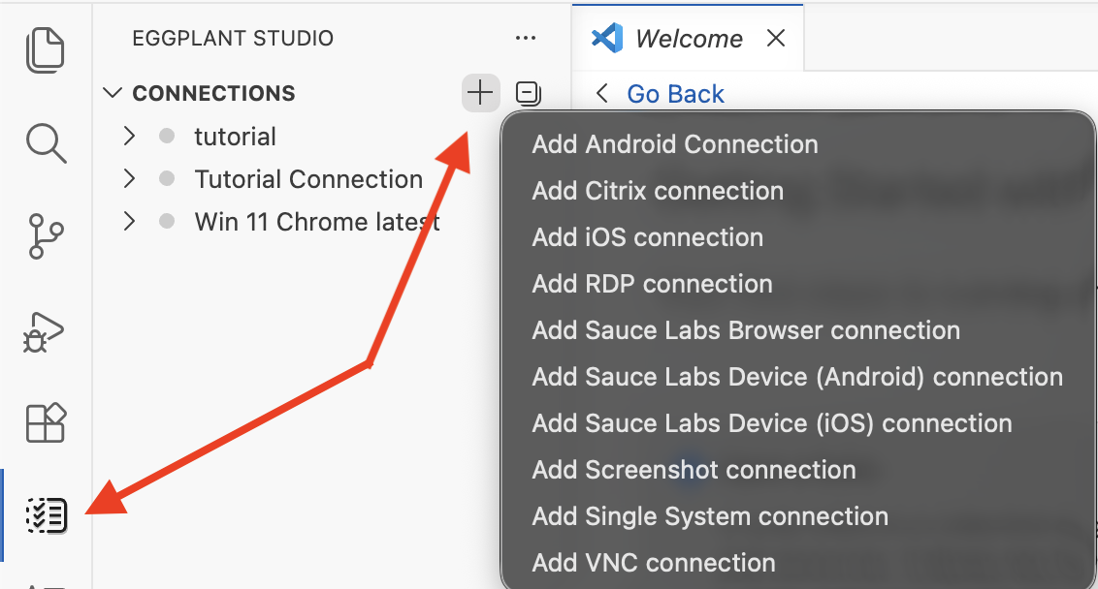Open the Explorer view icon

(x=46, y=49)
